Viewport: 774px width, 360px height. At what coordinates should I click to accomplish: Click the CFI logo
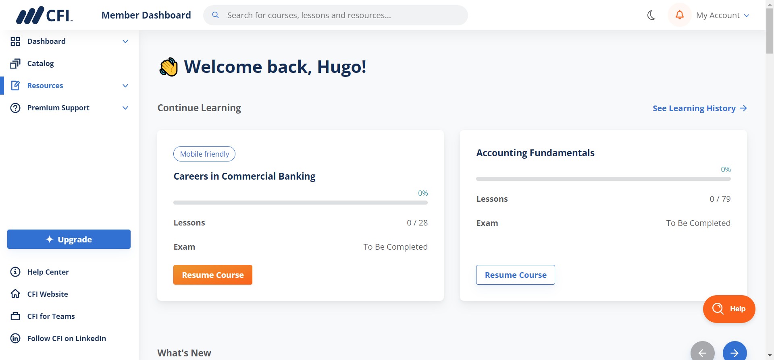44,15
